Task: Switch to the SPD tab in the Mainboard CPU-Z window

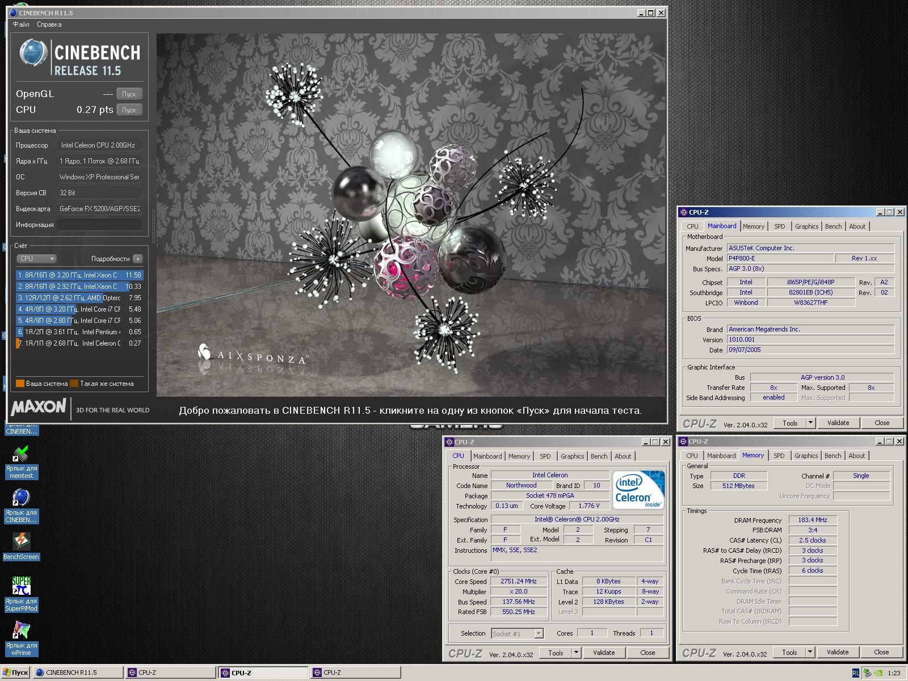Action: coord(780,226)
